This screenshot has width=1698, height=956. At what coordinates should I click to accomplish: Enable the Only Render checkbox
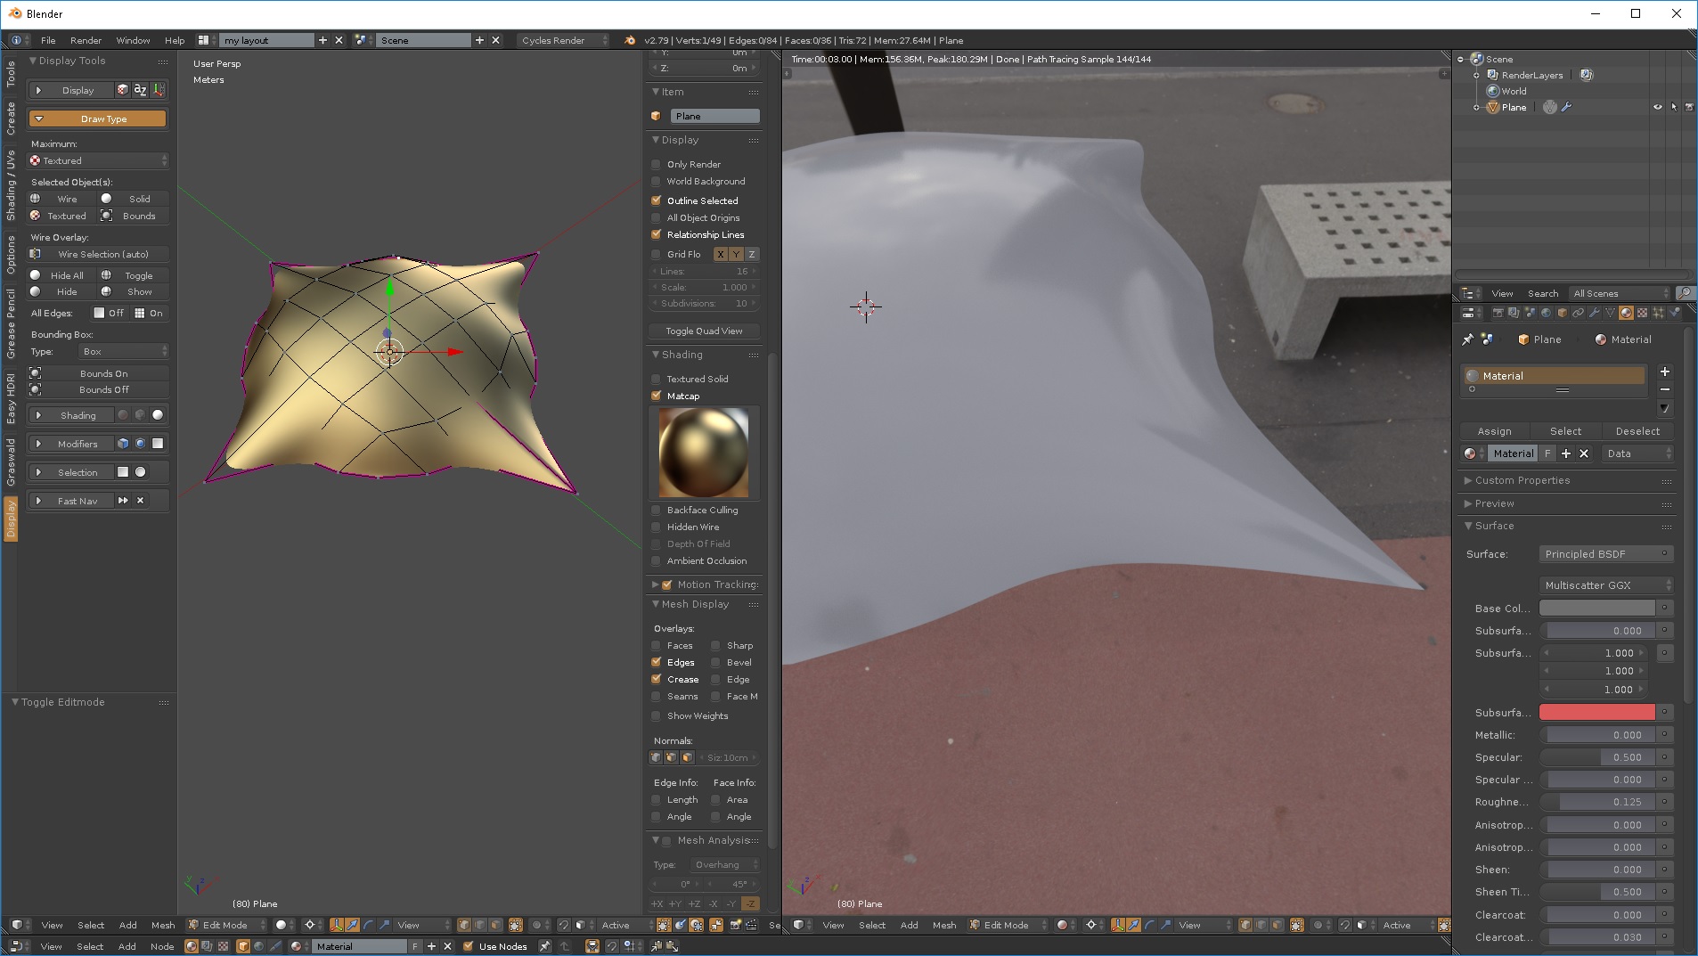657,164
